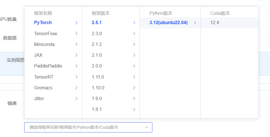Choose framework version 1.11.0
This screenshot has width=270, height=137.
coord(111,77)
